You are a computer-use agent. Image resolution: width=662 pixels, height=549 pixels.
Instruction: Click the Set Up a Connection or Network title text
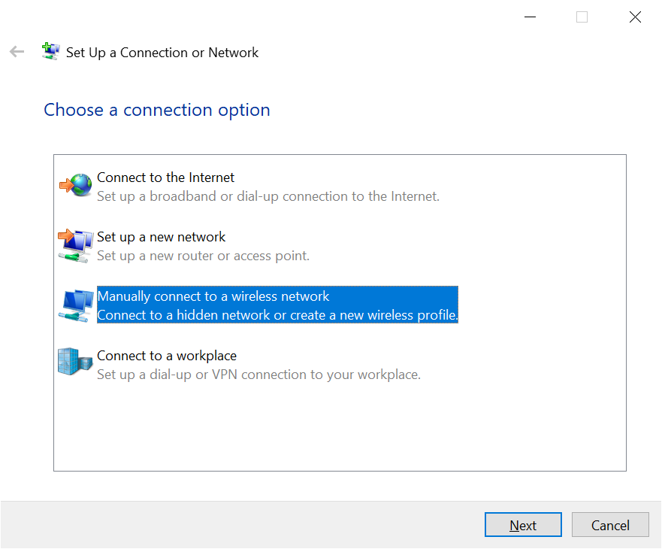pyautogui.click(x=163, y=53)
